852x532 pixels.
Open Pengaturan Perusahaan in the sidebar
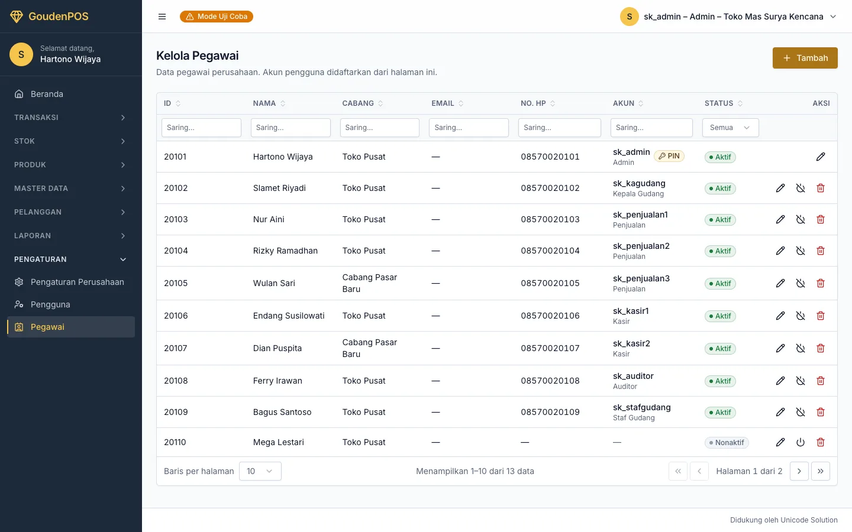click(x=71, y=282)
